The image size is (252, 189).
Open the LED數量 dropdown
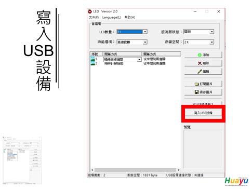click(x=145, y=32)
